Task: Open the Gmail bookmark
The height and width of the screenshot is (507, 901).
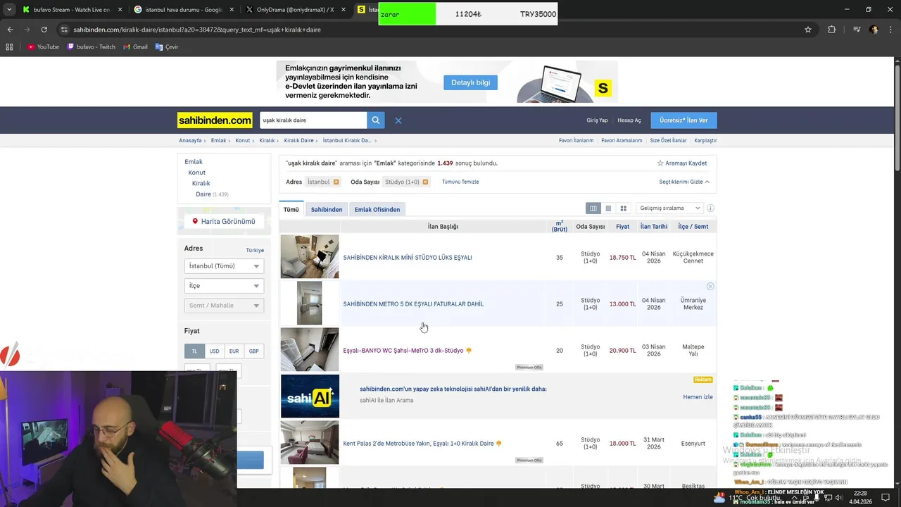Action: pos(135,47)
